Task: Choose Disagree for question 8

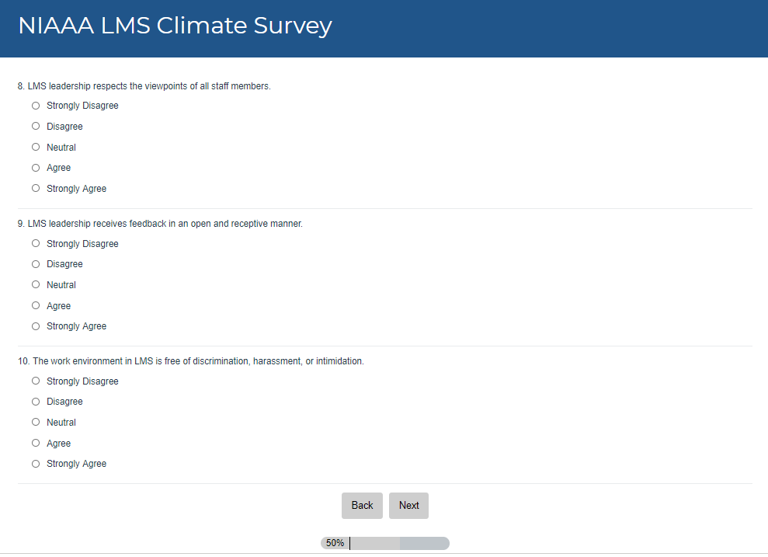Action: click(x=36, y=126)
